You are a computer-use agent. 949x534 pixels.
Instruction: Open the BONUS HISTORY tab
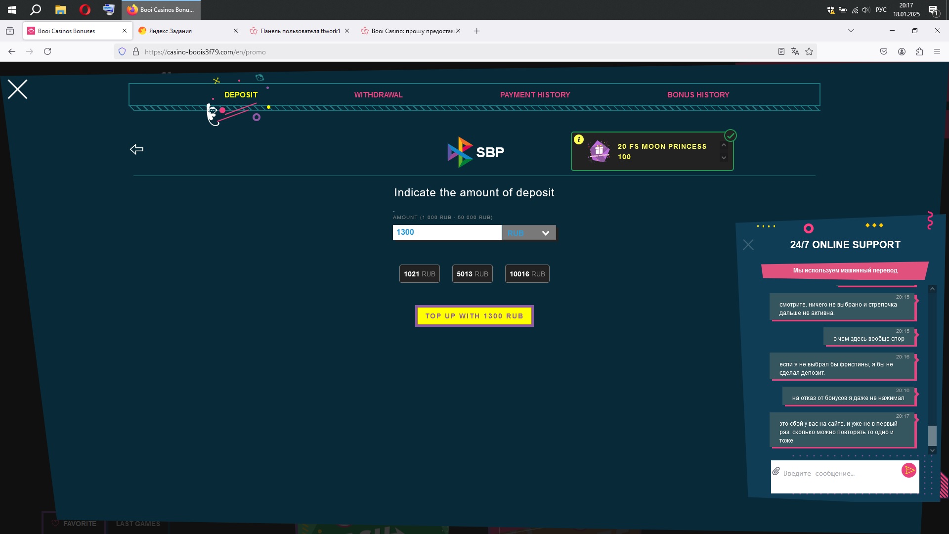698,95
